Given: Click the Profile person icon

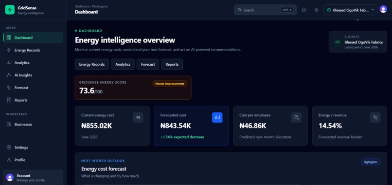Looking at the screenshot, I should click(9, 160).
